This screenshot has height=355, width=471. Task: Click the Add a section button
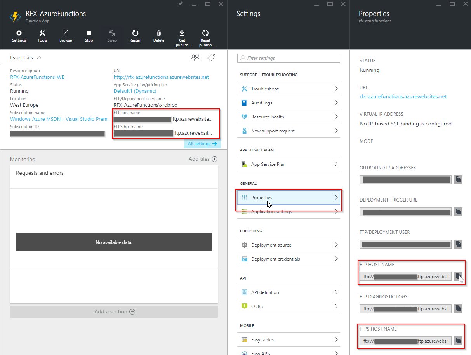[x=114, y=311]
